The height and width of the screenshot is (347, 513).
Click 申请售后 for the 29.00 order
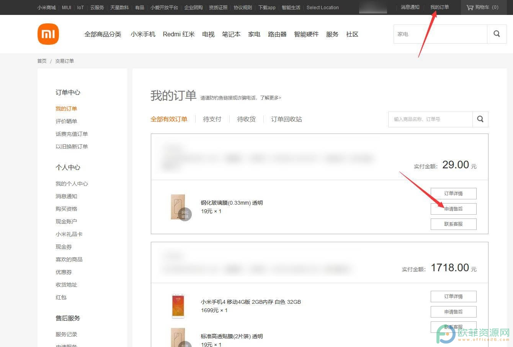point(454,209)
